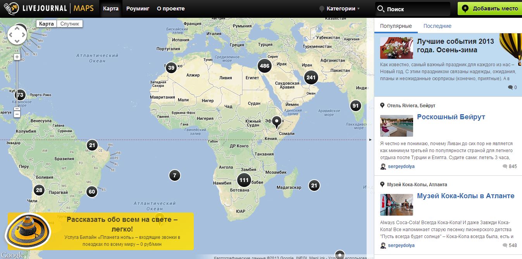This screenshot has width=522, height=259.
Task: Open the Роскошный Бейрут article
Action: click(x=451, y=117)
